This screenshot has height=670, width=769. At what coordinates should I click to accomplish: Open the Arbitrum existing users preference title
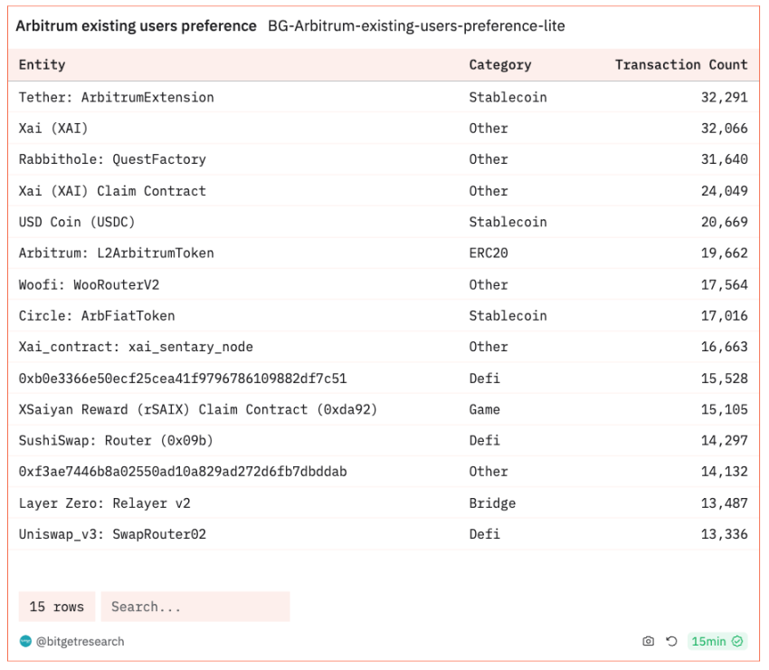[136, 26]
